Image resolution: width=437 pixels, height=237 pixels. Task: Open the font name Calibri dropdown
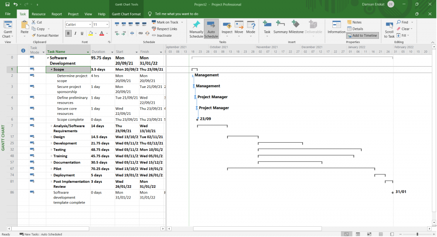tap(89, 25)
